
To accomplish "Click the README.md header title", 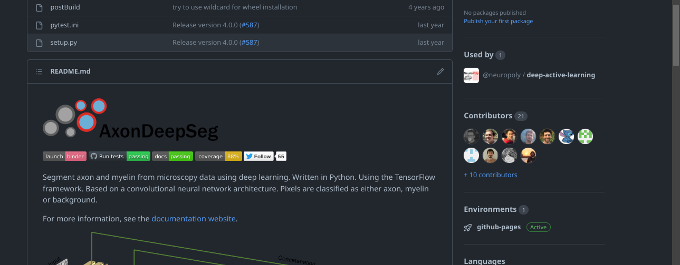I will click(70, 71).
